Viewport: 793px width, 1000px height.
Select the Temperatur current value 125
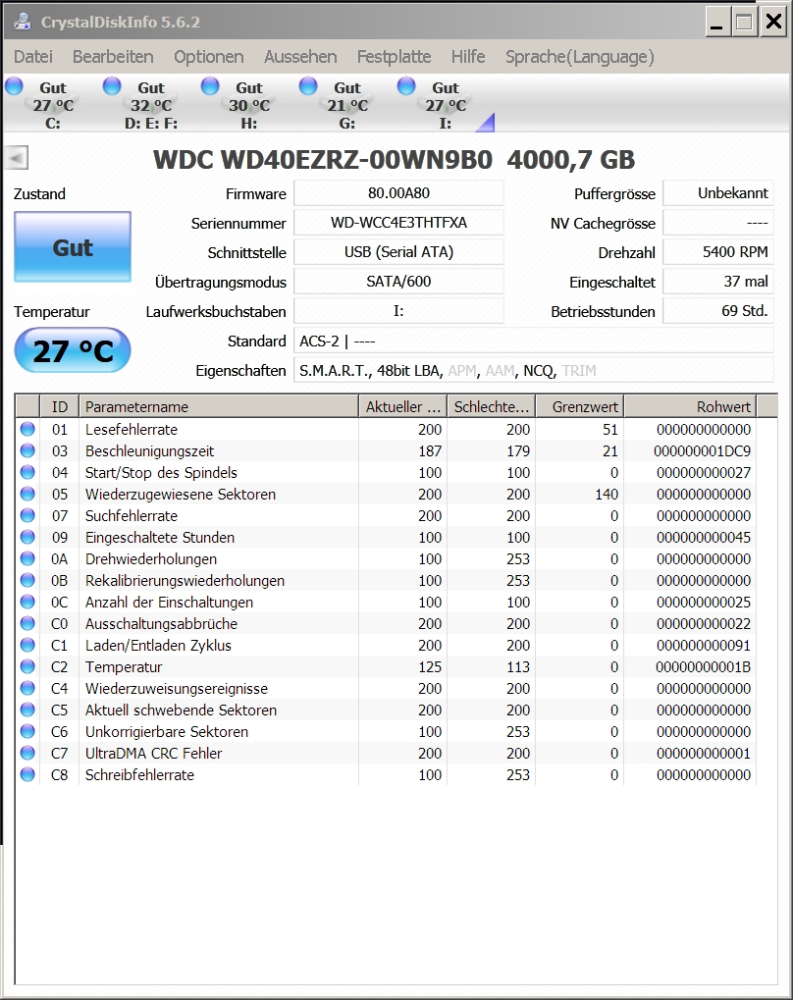[x=430, y=667]
